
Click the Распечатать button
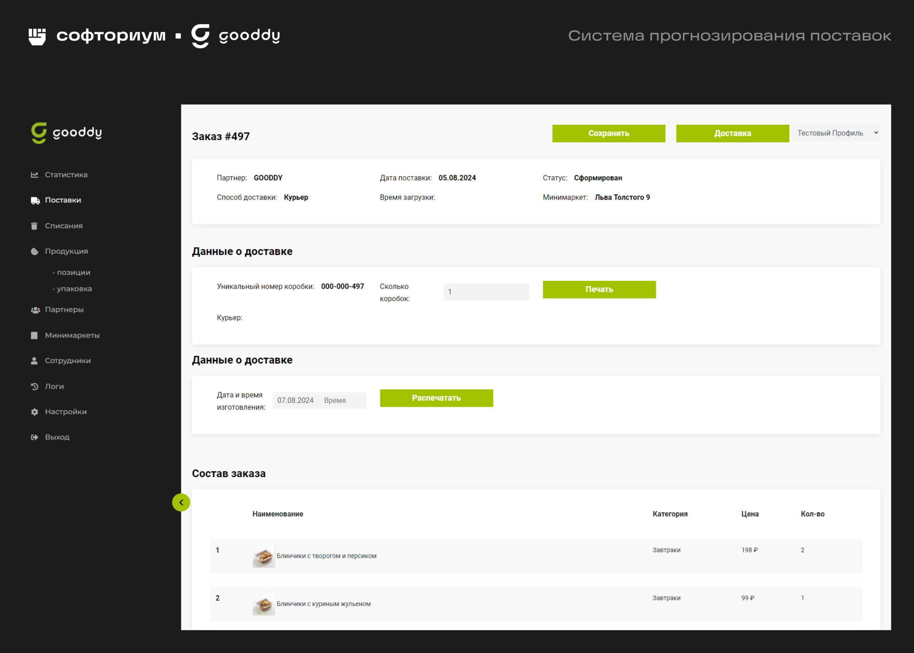436,398
